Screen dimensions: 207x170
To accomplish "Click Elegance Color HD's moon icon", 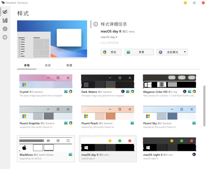I will (x=184, y=92).
